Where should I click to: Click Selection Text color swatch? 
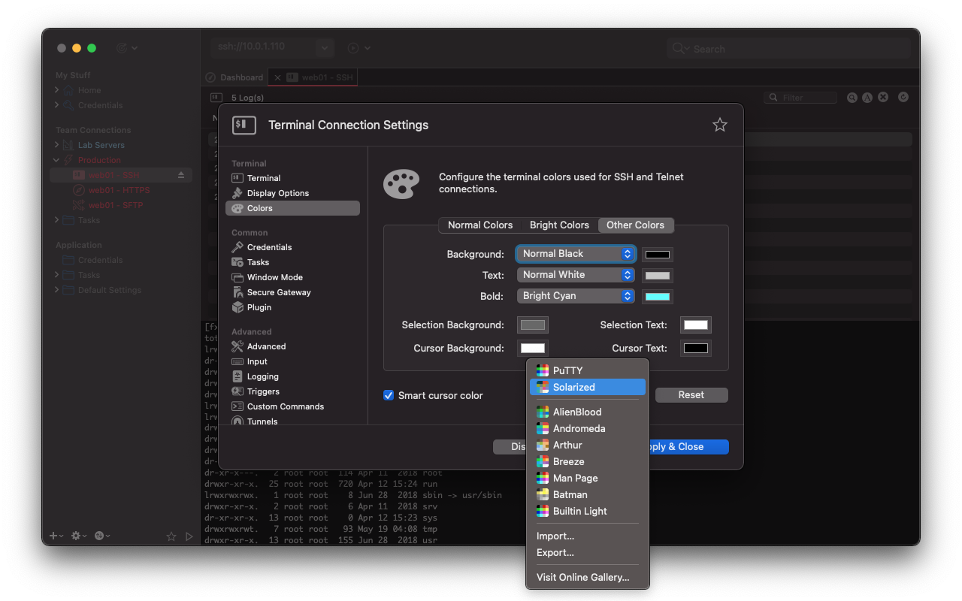696,325
